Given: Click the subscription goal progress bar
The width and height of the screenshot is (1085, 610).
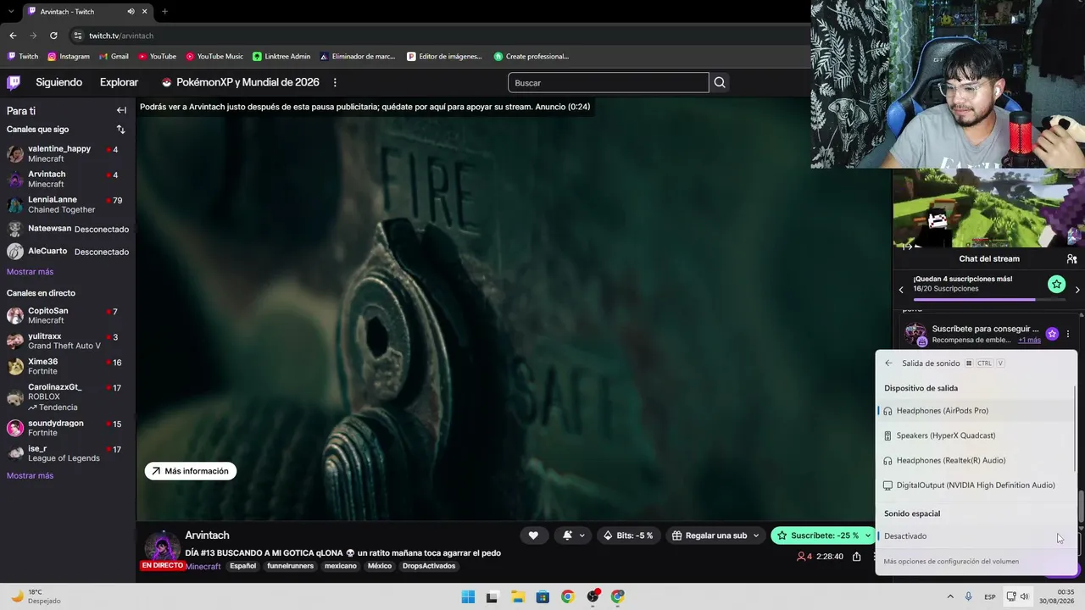Looking at the screenshot, I should [989, 299].
